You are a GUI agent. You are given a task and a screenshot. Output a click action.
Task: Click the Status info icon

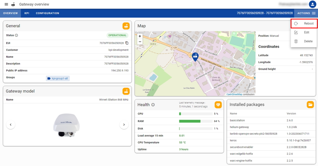(16, 35)
